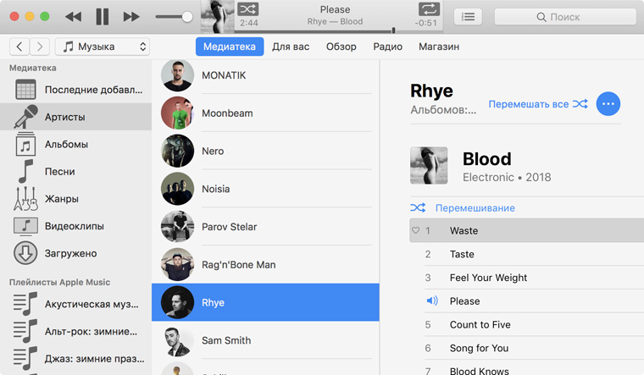Select the artist Rhye in the list

[x=265, y=302]
